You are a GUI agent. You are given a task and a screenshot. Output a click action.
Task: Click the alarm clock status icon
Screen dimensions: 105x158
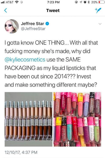coord(85,2)
